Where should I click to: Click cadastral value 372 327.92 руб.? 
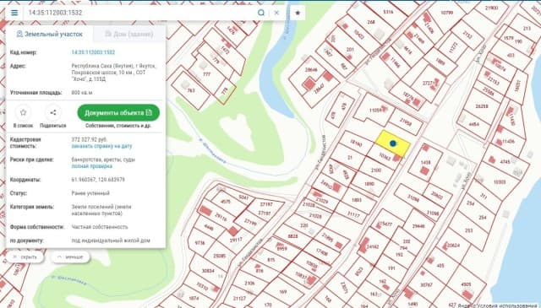[89, 139]
